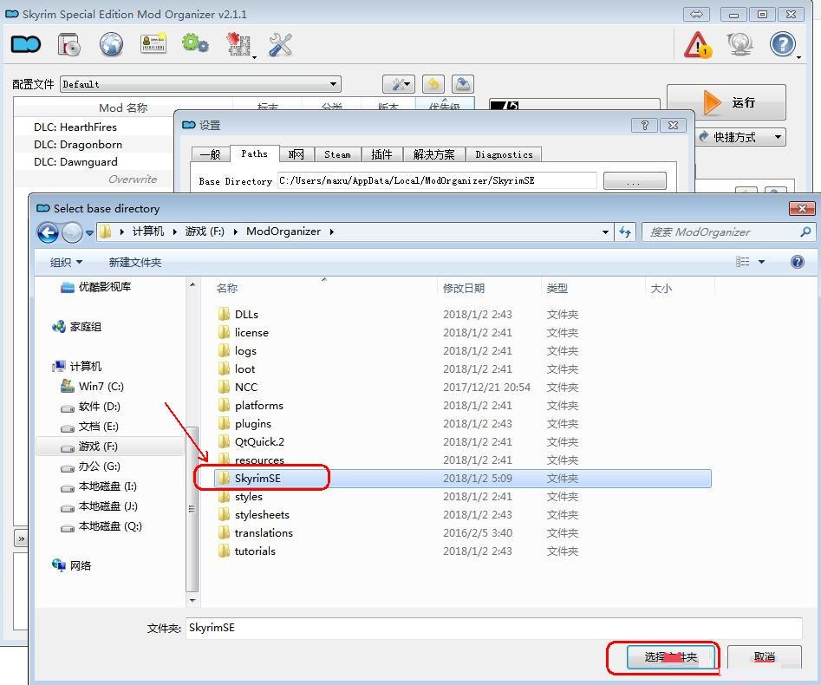Image resolution: width=821 pixels, height=685 pixels.
Task: Click the back arrow in file dialog
Action: (48, 232)
